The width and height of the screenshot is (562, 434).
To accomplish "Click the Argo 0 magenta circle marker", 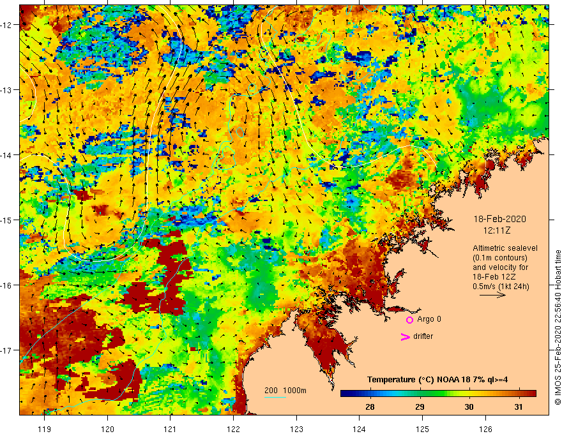I will pos(409,320).
